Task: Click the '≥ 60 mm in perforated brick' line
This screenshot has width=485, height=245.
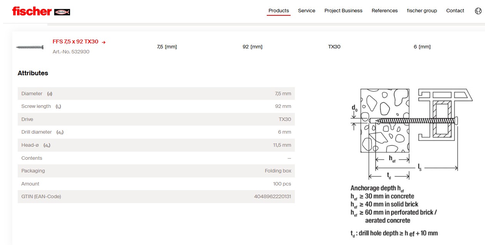Action: pos(393,212)
